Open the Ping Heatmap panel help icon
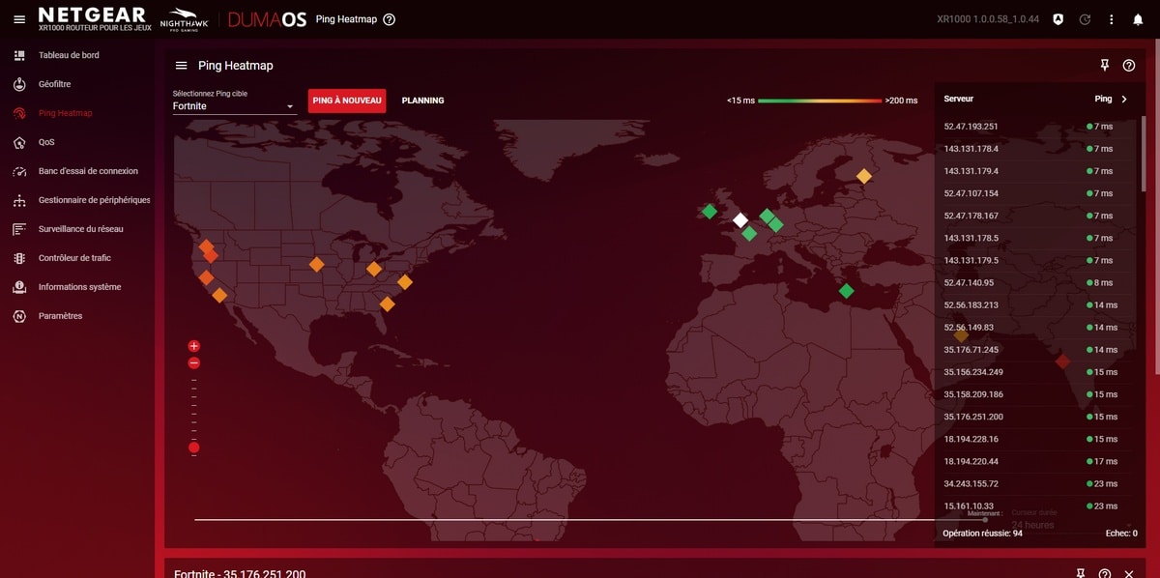 [x=1128, y=66]
